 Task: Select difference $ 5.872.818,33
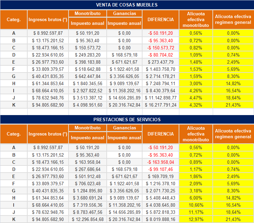[161, 212]
